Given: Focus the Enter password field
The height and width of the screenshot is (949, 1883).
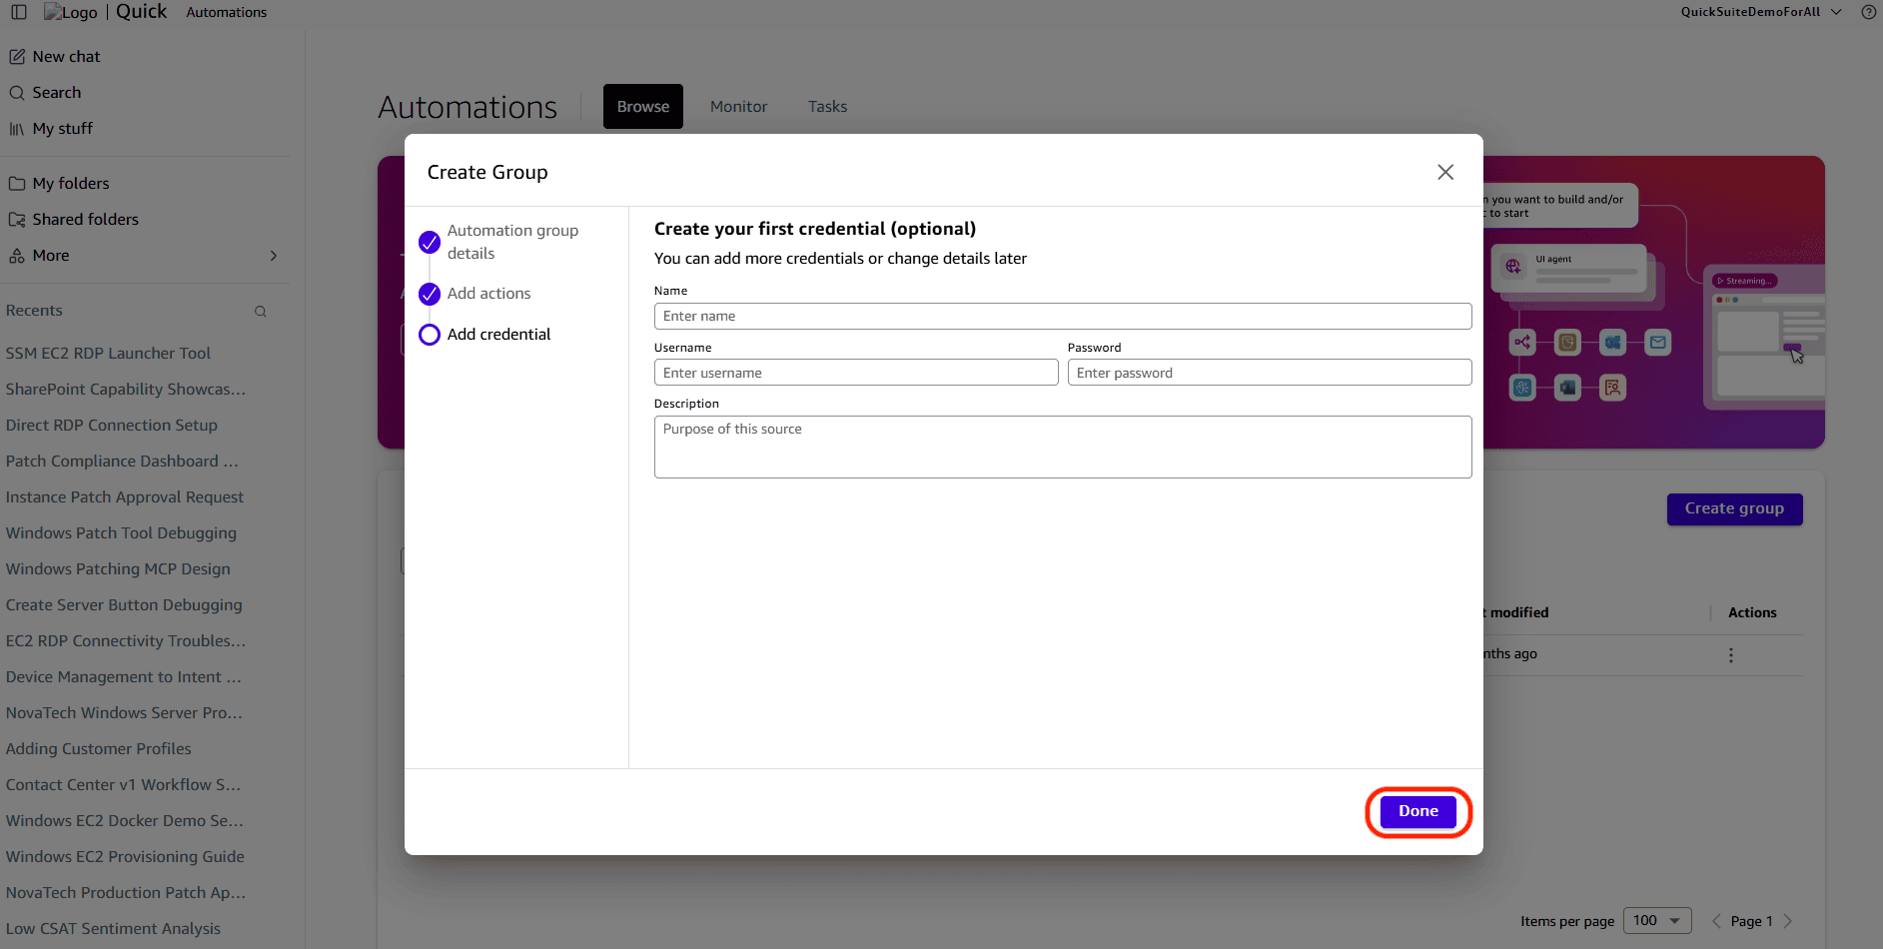Looking at the screenshot, I should pos(1270,373).
